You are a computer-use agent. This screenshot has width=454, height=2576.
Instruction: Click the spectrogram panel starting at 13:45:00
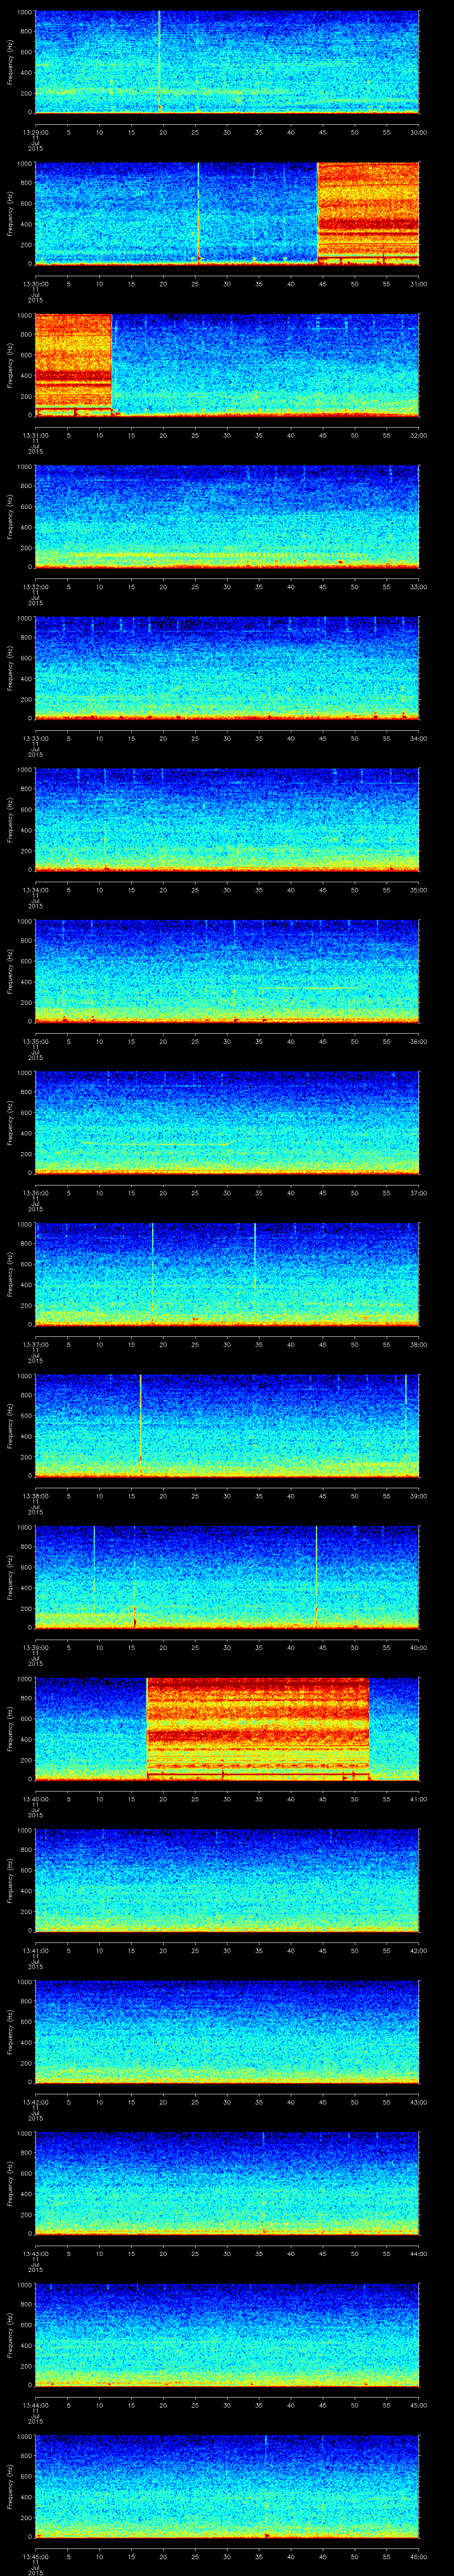tap(227, 2487)
